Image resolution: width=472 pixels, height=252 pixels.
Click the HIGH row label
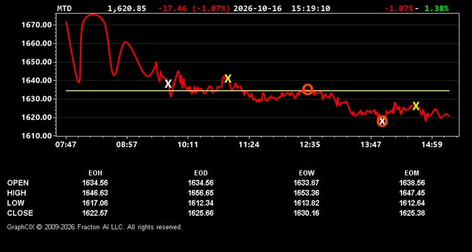point(16,193)
